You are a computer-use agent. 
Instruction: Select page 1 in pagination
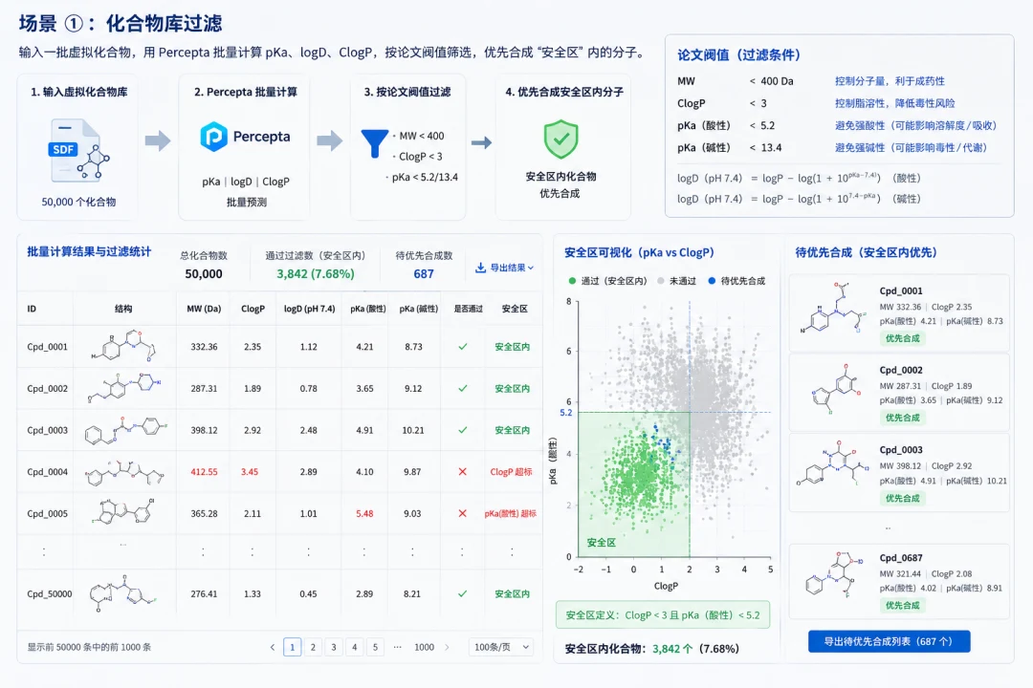(x=293, y=647)
